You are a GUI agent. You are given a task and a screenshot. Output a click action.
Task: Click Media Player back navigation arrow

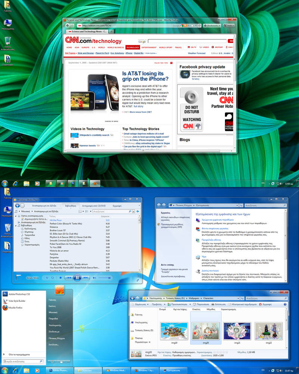18,206
